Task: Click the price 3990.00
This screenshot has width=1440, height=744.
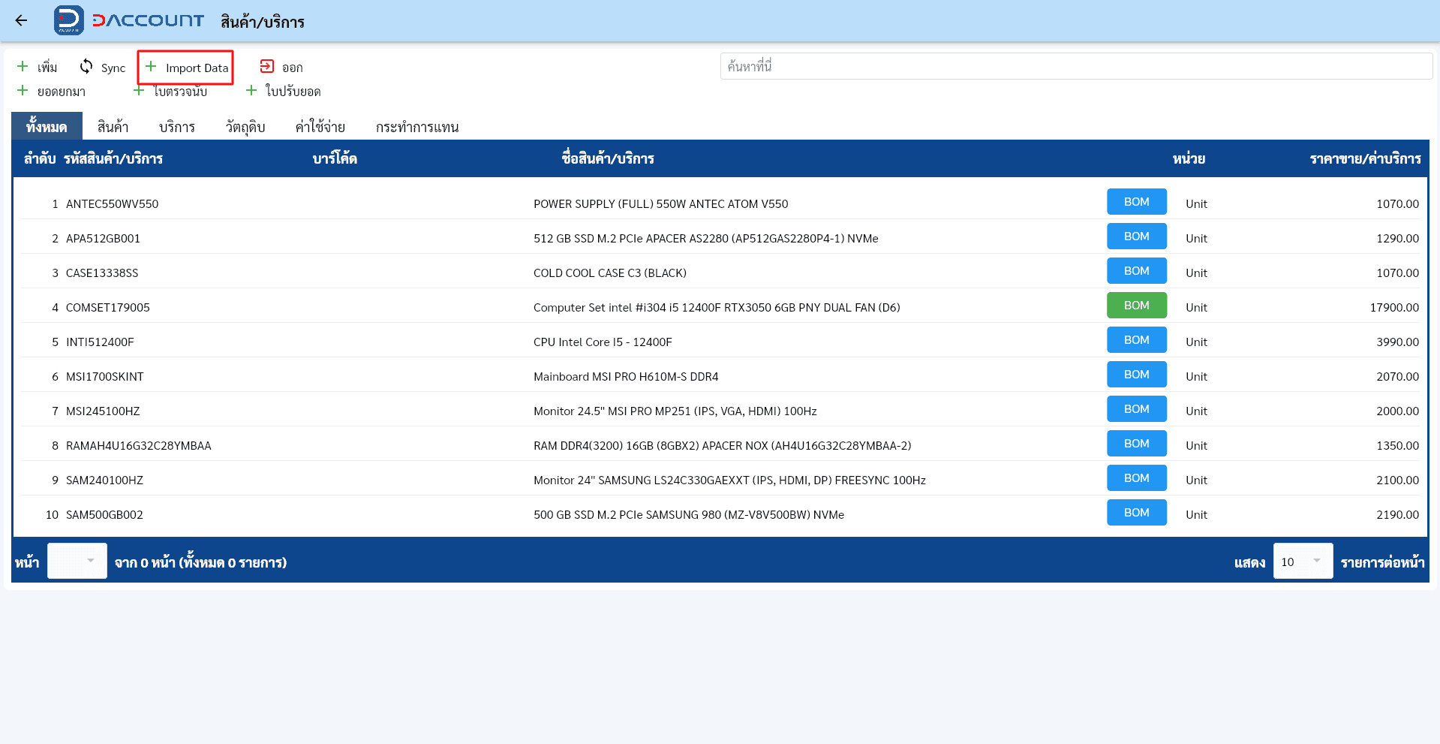Action: click(1397, 342)
